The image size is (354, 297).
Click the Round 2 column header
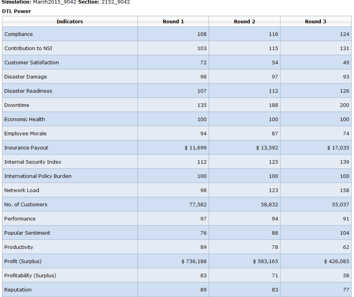[244, 21]
